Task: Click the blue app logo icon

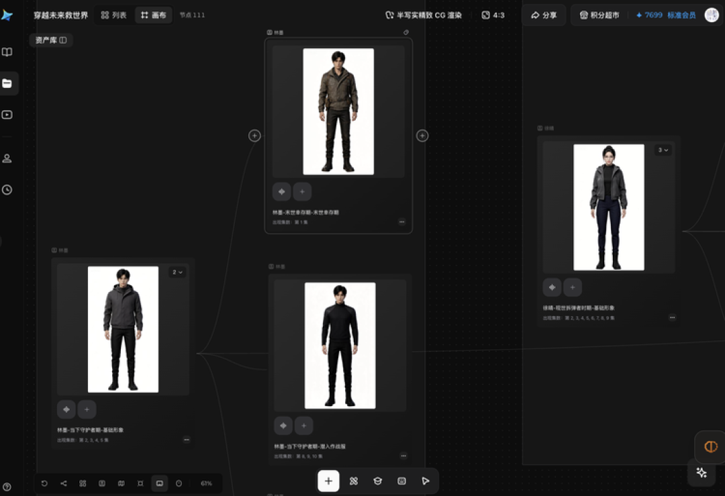Action: click(7, 15)
